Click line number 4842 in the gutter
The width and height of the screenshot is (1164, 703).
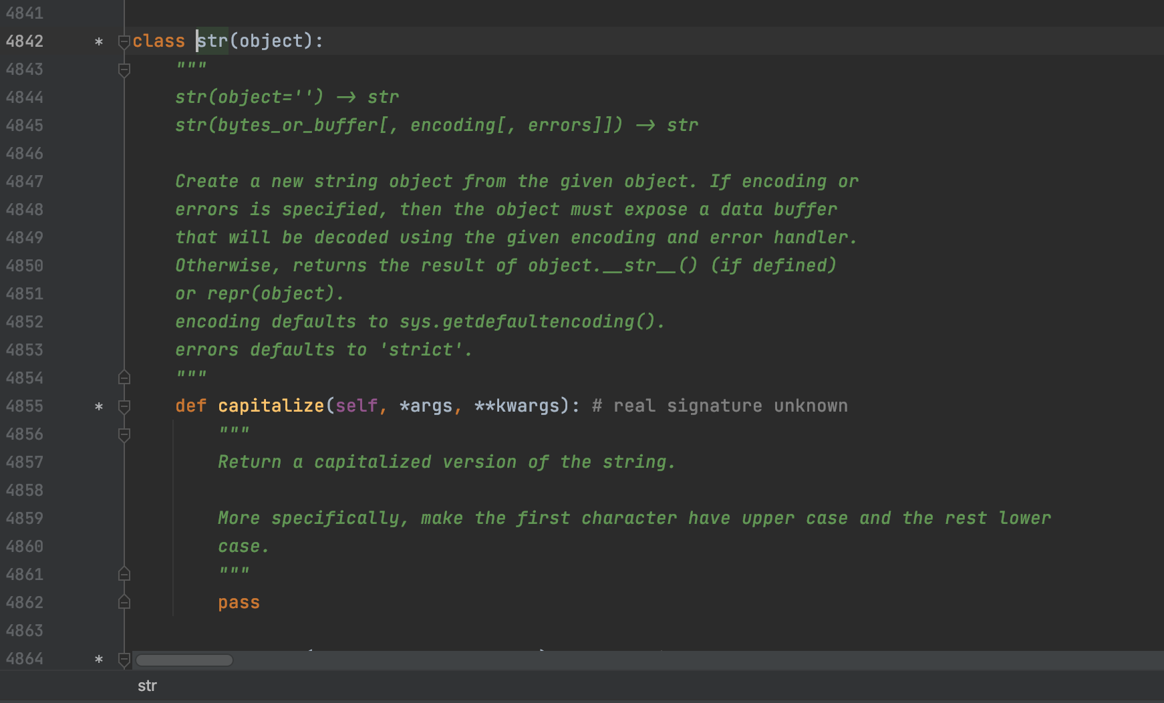25,41
